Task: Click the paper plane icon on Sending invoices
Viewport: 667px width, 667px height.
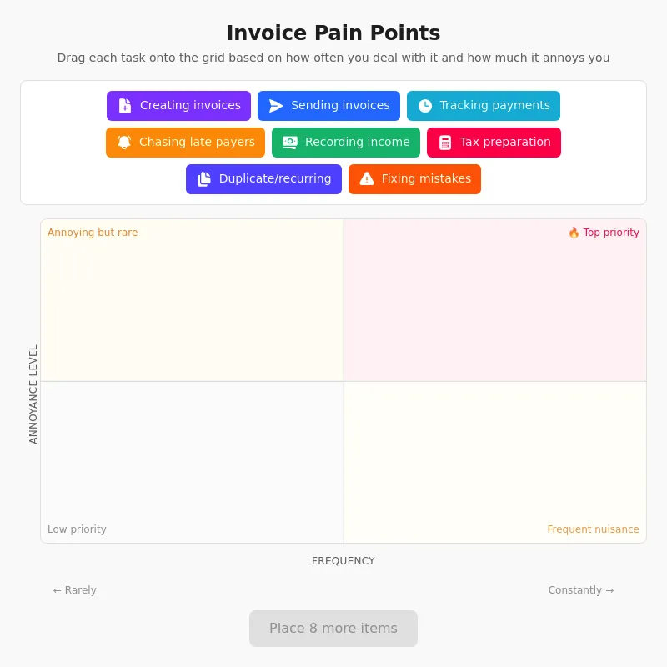Action: 277,105
